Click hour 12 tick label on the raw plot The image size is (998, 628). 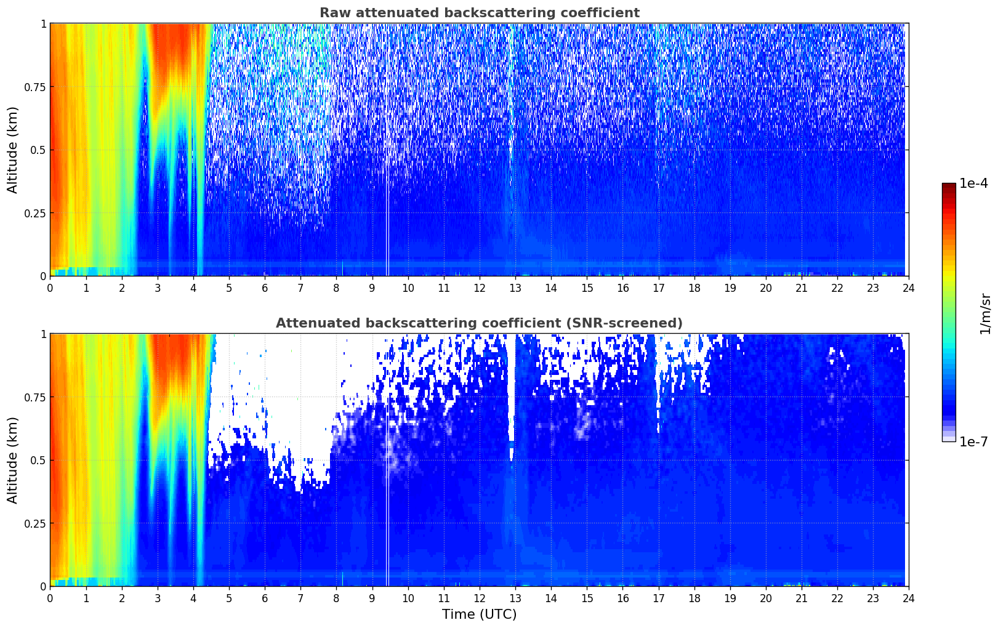point(479,288)
